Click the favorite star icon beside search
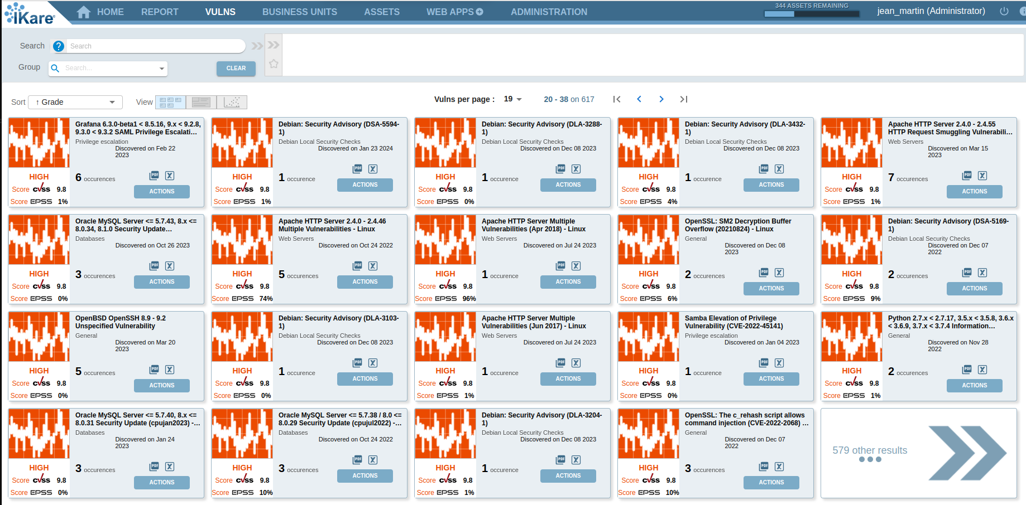 (x=274, y=64)
